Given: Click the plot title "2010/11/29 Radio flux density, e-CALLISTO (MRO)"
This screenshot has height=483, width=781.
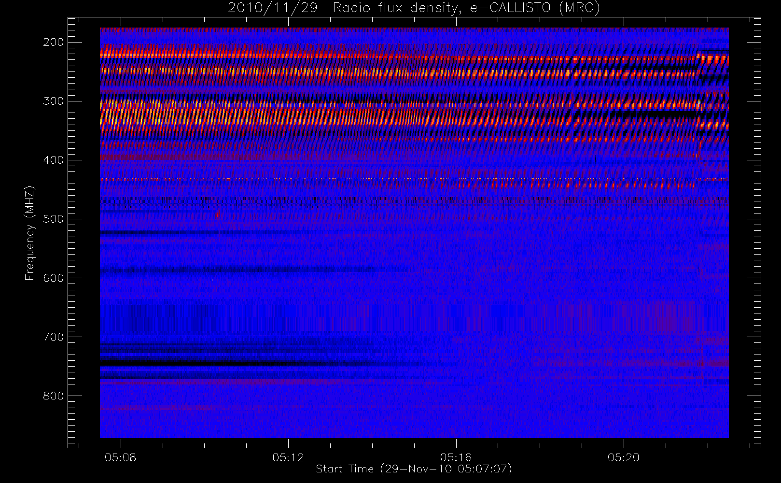Looking at the screenshot, I should 414,8.
